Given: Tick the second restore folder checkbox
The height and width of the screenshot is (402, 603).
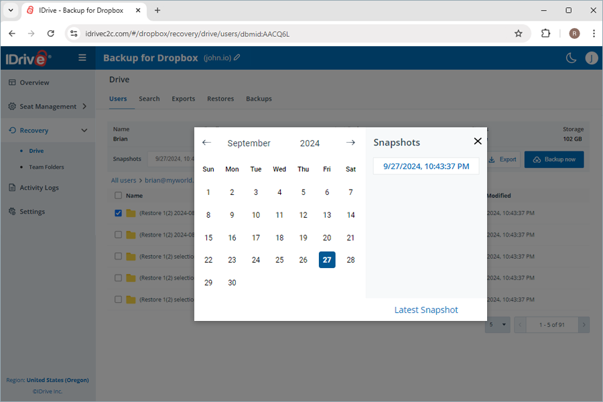Looking at the screenshot, I should pyautogui.click(x=118, y=234).
